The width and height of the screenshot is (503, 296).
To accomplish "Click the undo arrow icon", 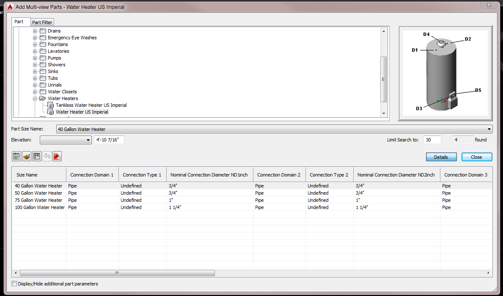I will [47, 156].
